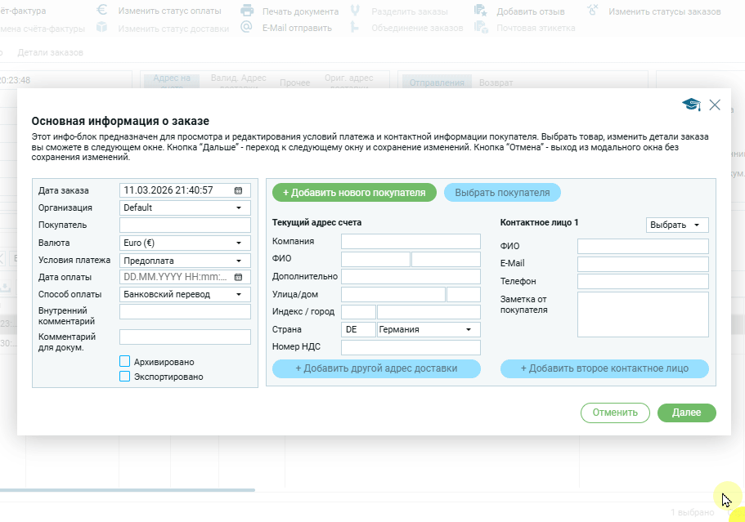The image size is (745, 522).
Task: Expand the country dropdown showing Германия
Action: click(428, 329)
